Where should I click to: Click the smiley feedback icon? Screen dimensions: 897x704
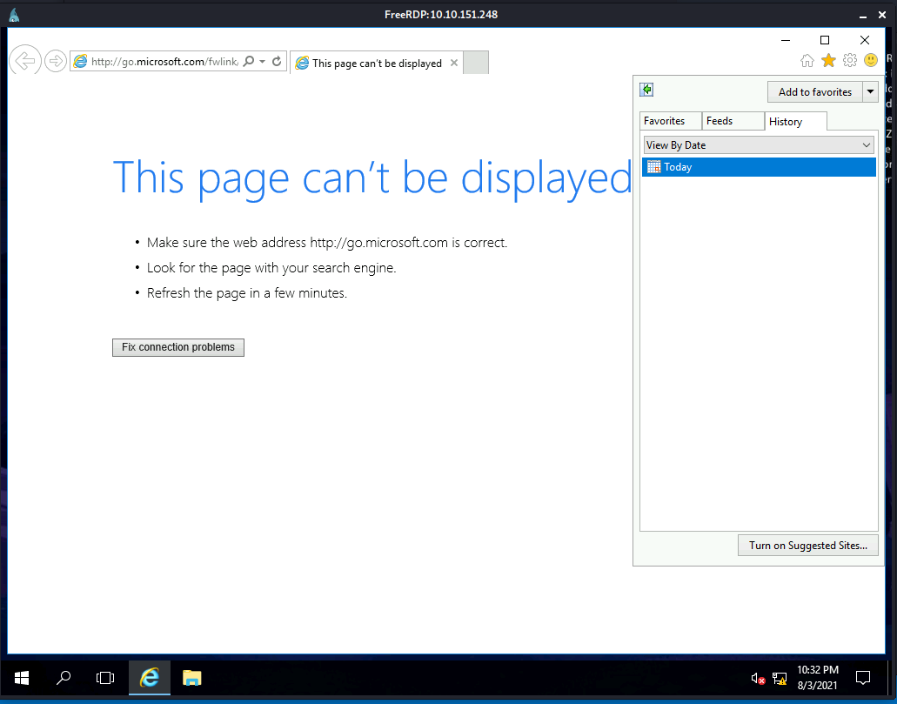click(872, 60)
